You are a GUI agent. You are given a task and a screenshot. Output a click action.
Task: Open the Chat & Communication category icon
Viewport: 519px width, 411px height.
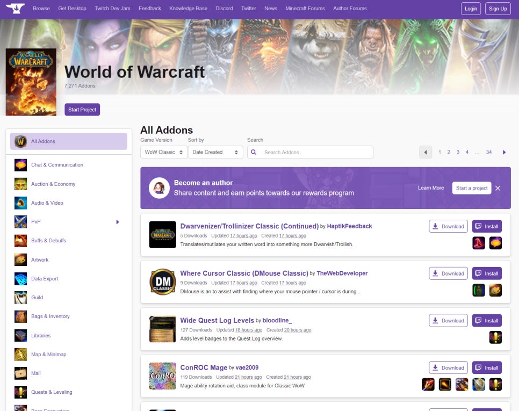[x=20, y=165]
